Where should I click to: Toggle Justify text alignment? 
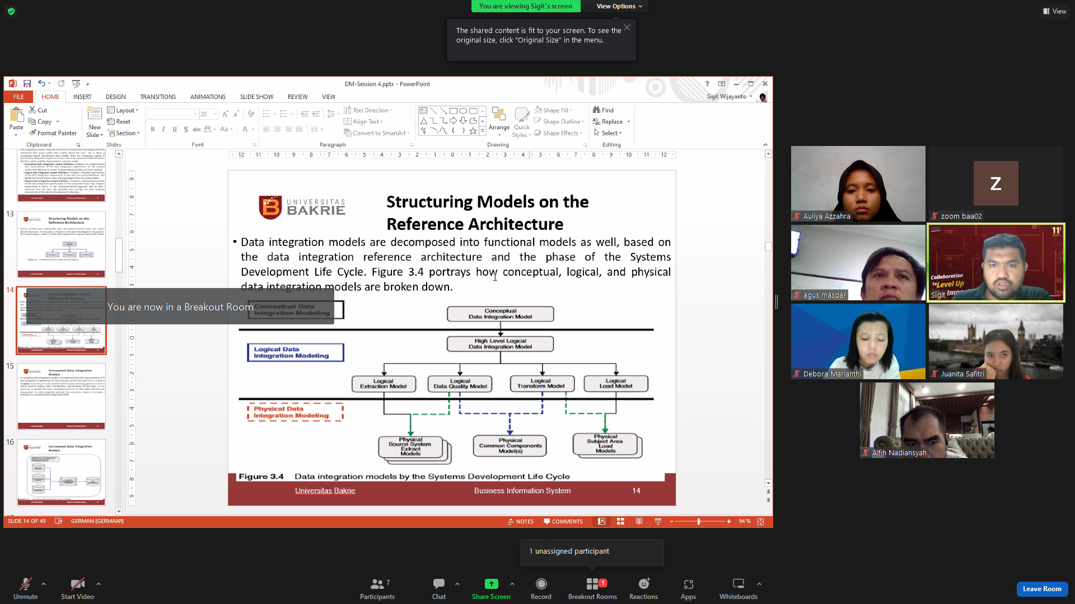coord(300,129)
